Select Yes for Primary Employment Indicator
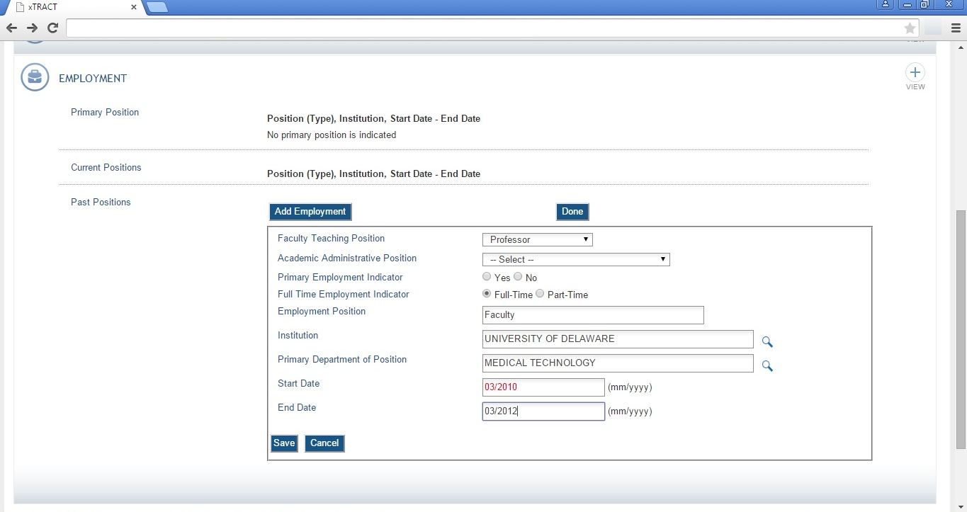This screenshot has width=967, height=512. coord(487,277)
